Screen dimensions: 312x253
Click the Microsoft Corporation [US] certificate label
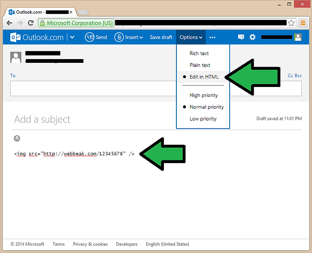tap(80, 23)
